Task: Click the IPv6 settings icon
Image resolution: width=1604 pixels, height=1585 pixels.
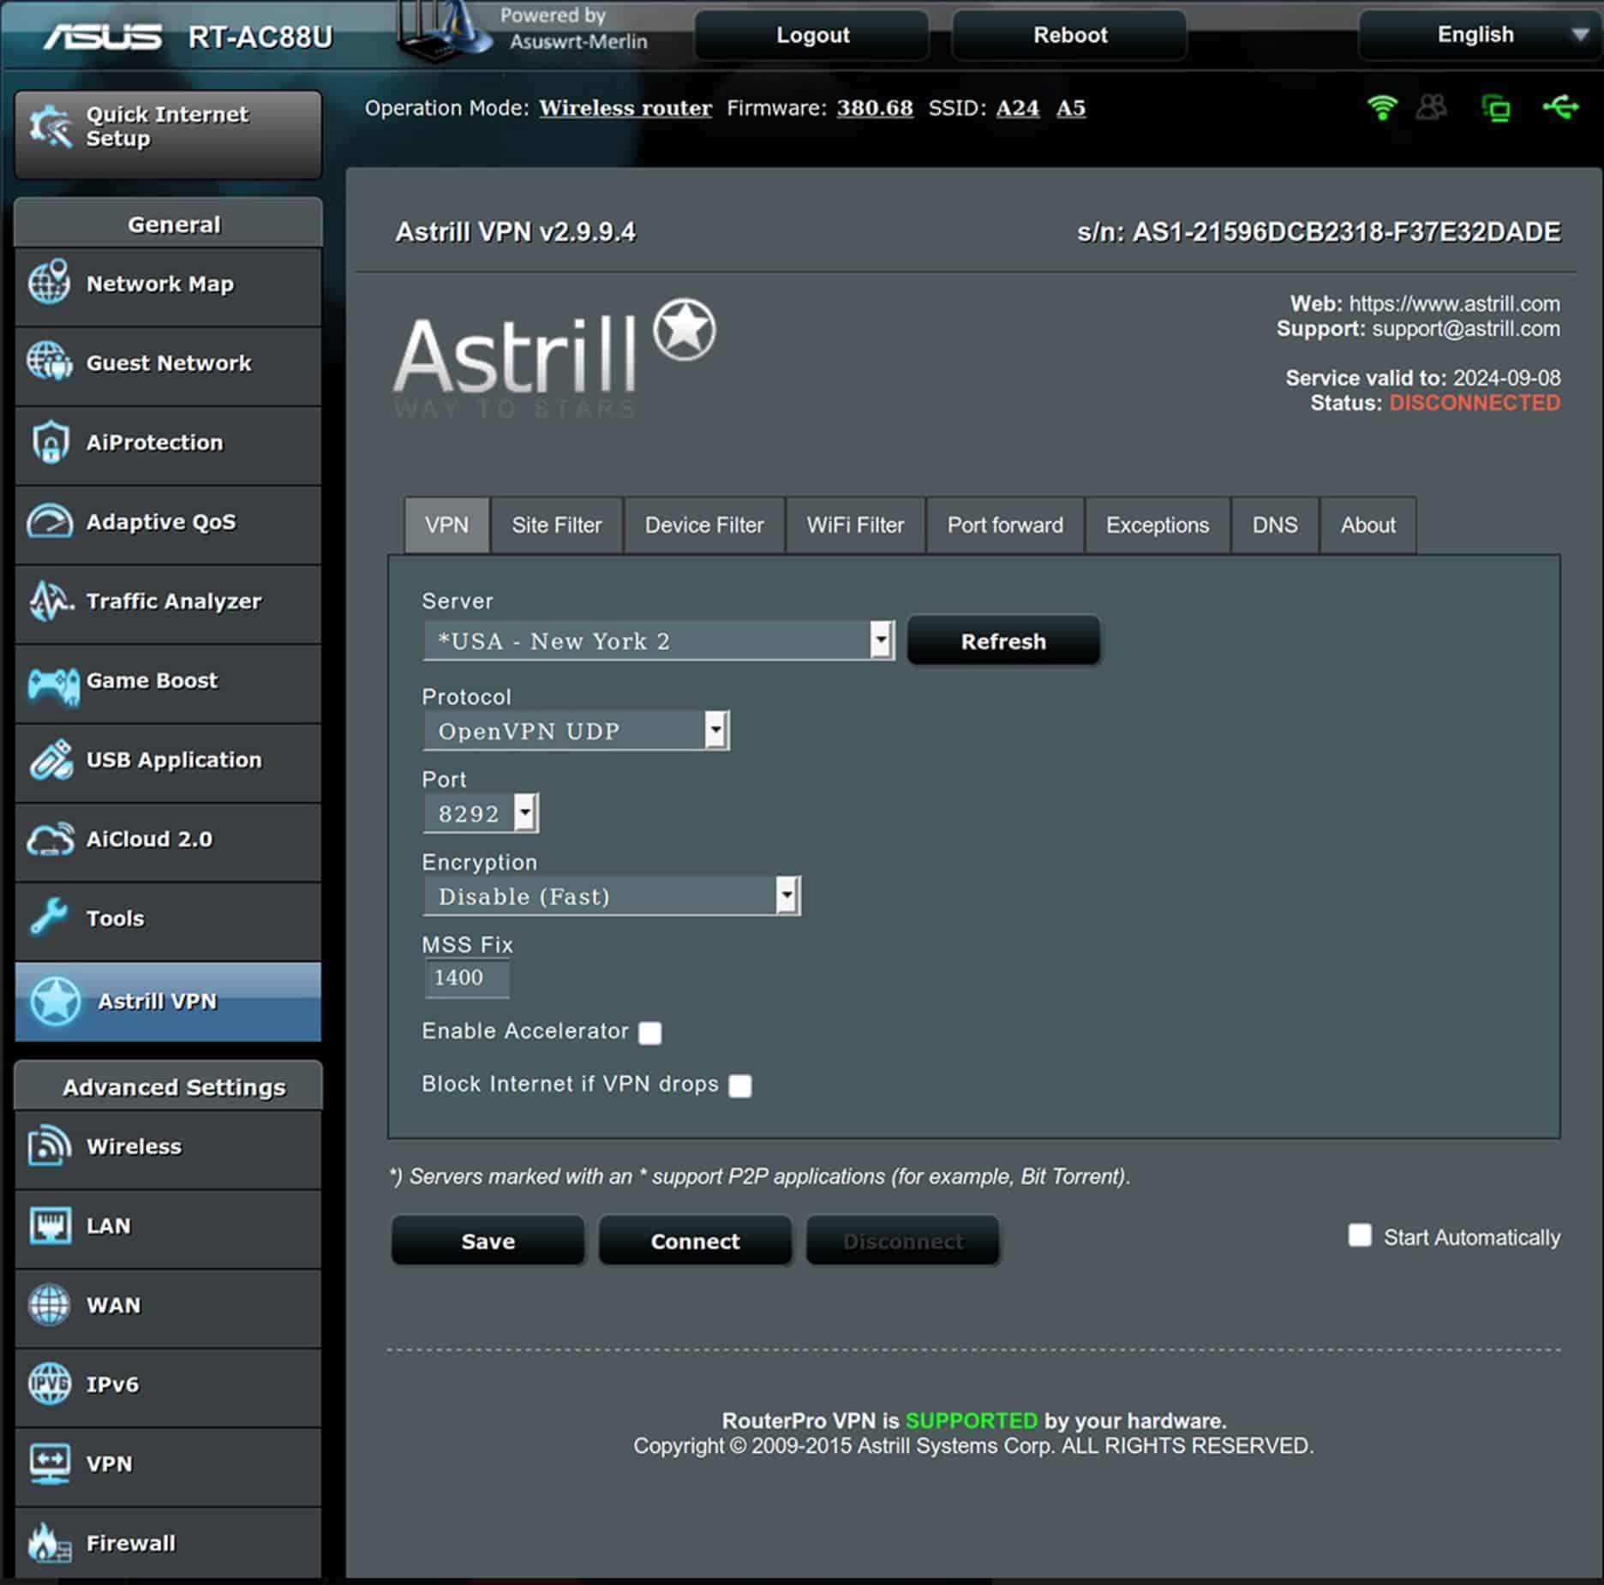Action: [50, 1384]
